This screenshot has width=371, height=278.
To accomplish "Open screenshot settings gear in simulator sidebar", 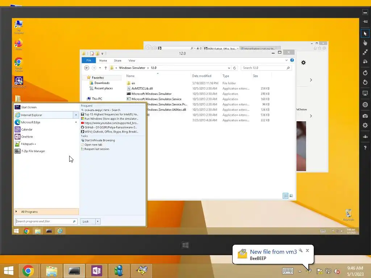I will tap(365, 125).
